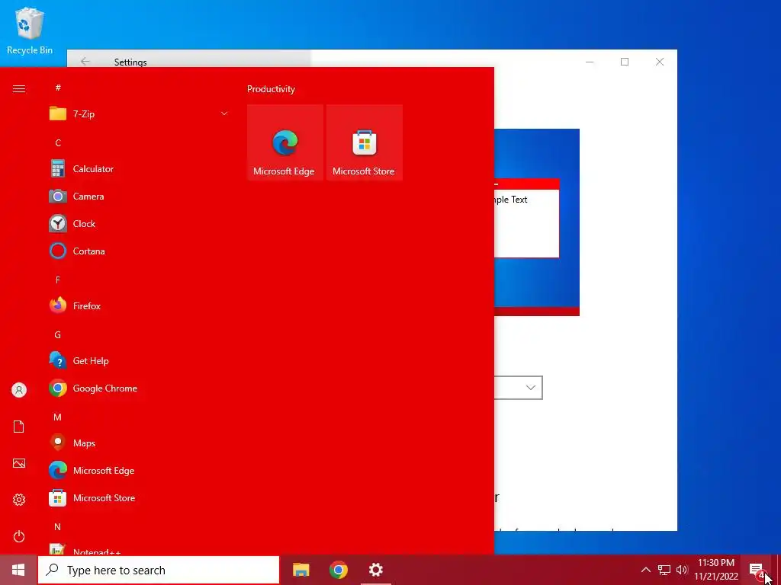Show hidden tray icons chevron
781x585 pixels.
coord(645,570)
